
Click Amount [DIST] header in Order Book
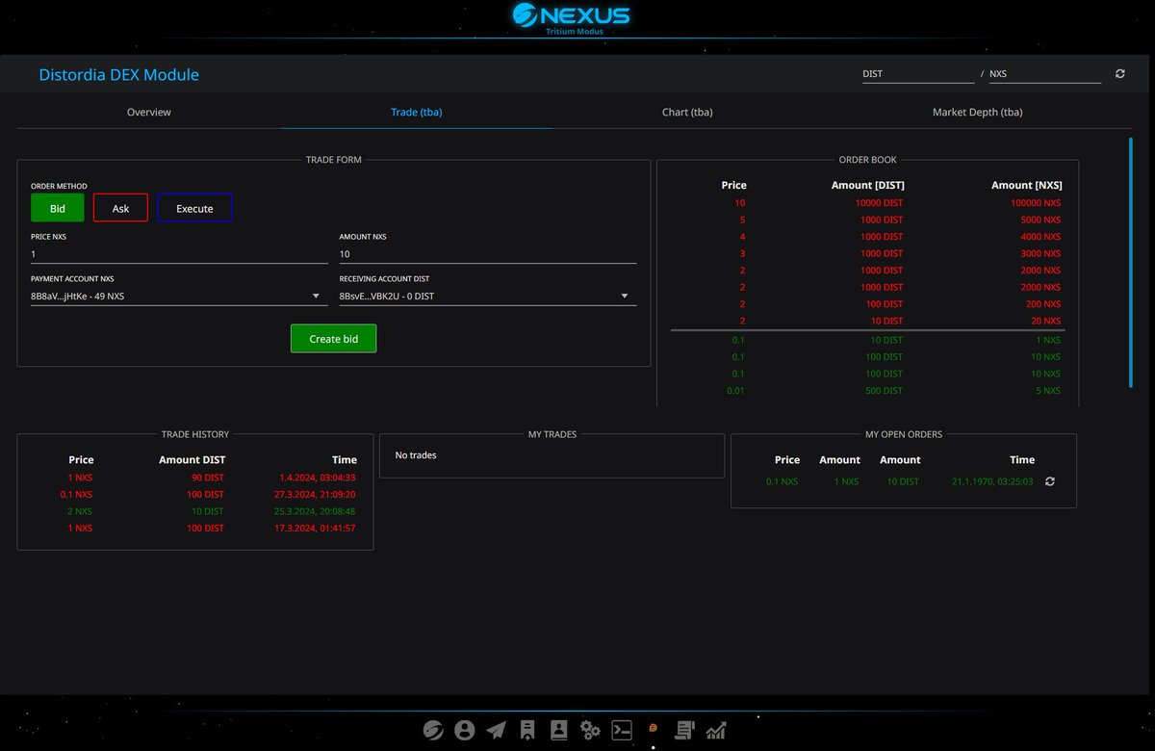coord(867,185)
